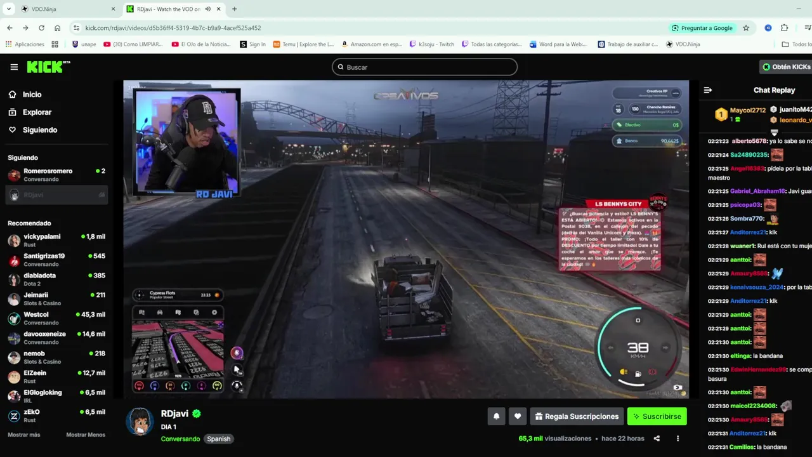812x457 pixels.
Task: Expand the chat leaderboard handle
Action: pos(774,132)
